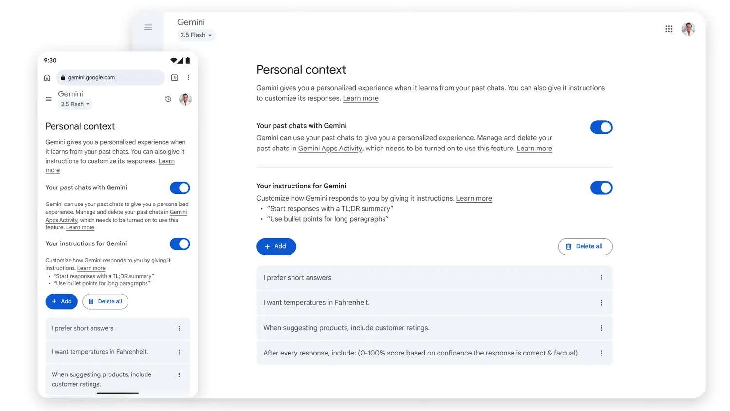The height and width of the screenshot is (411, 730).
Task: Expand desktop 2.5 Flash model dropdown
Action: [196, 35]
